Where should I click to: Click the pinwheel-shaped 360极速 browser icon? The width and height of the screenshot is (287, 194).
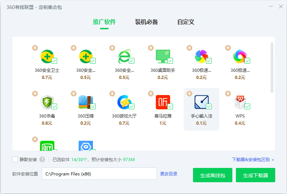(202, 56)
